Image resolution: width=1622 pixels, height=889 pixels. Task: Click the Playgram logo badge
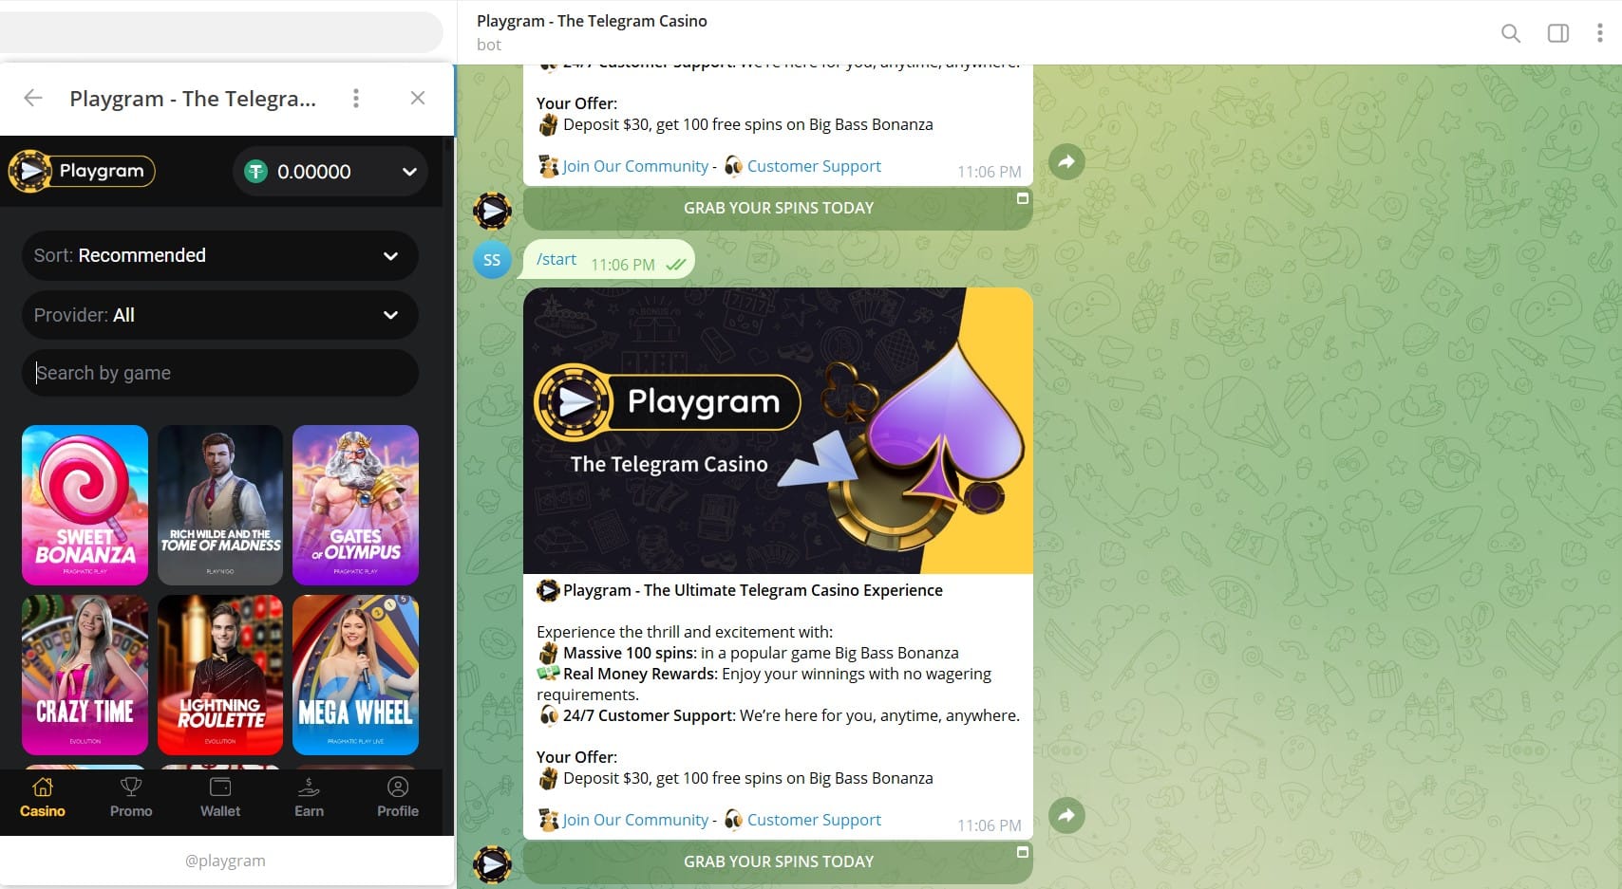tap(82, 171)
